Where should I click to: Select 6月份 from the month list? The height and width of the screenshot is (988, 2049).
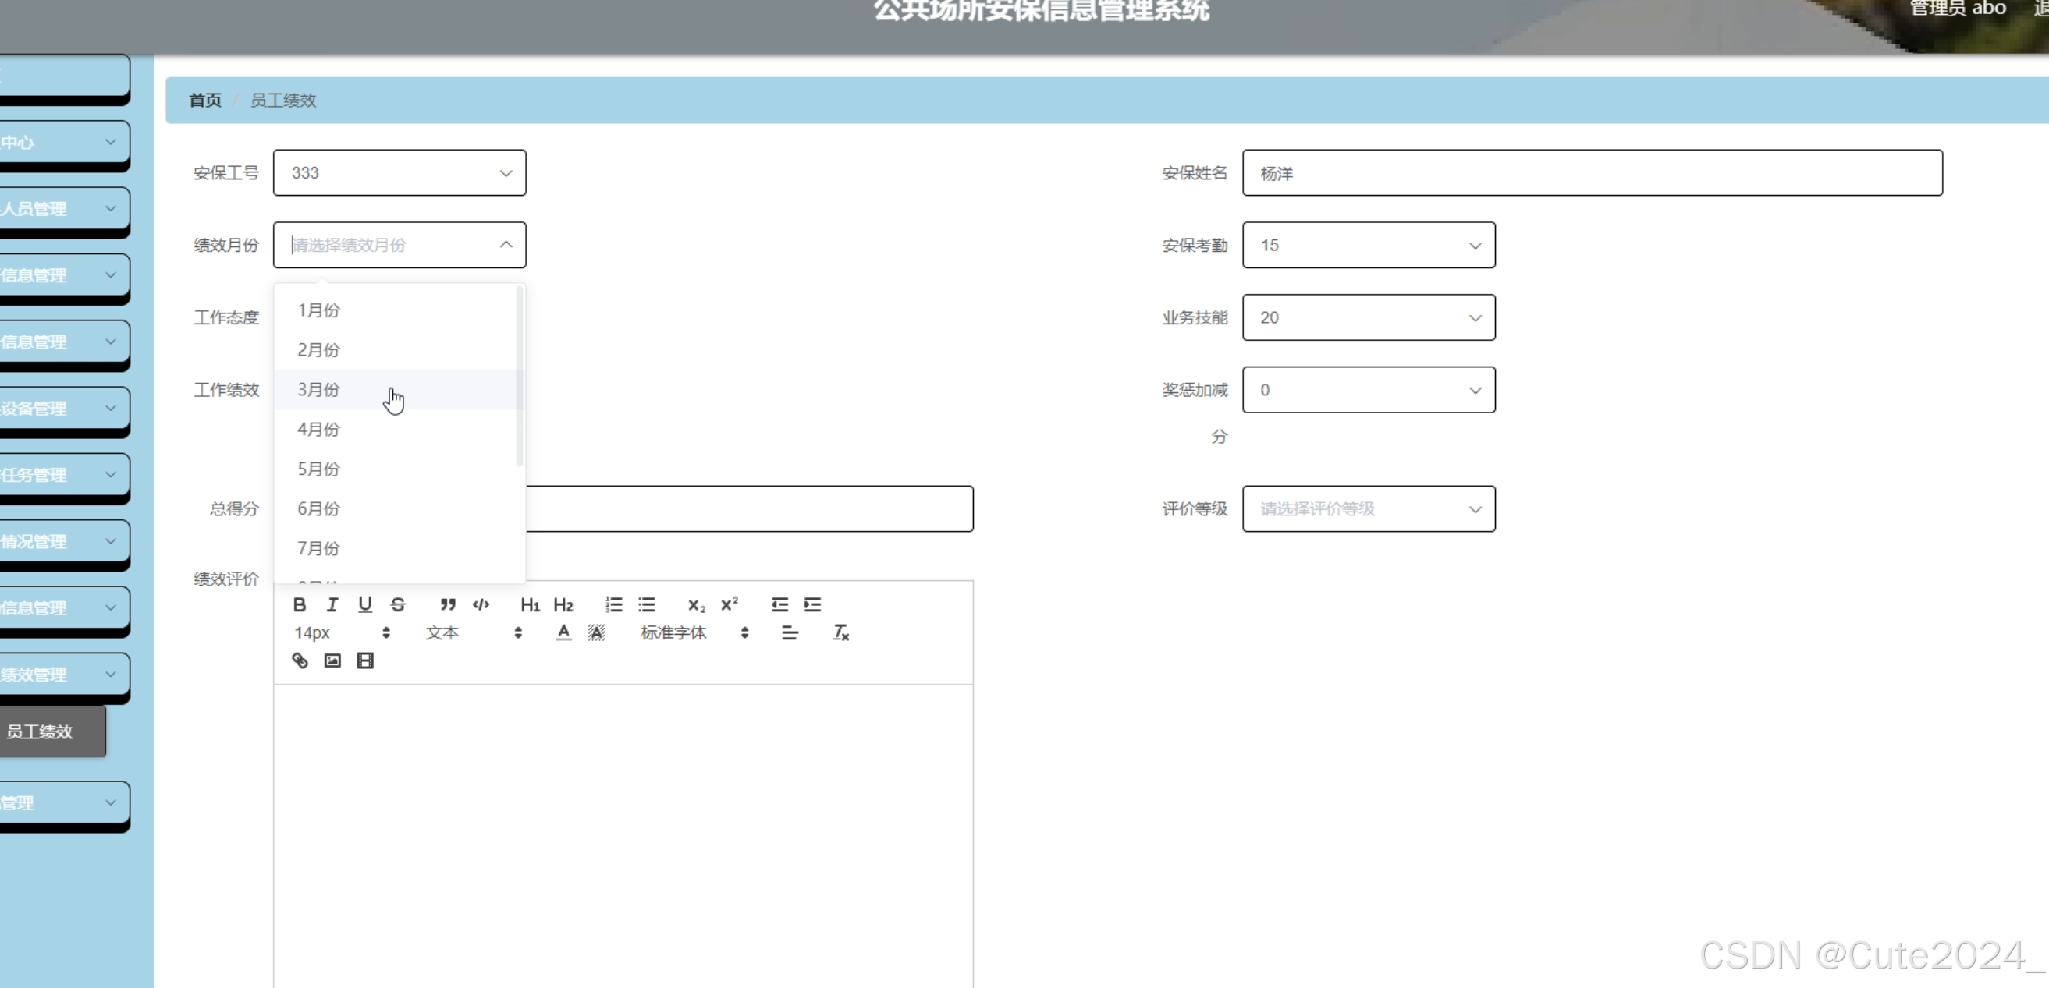point(396,508)
